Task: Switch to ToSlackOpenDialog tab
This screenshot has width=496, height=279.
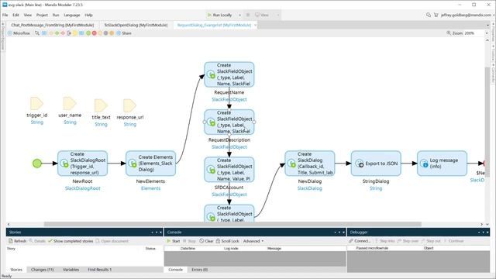Action: point(136,25)
